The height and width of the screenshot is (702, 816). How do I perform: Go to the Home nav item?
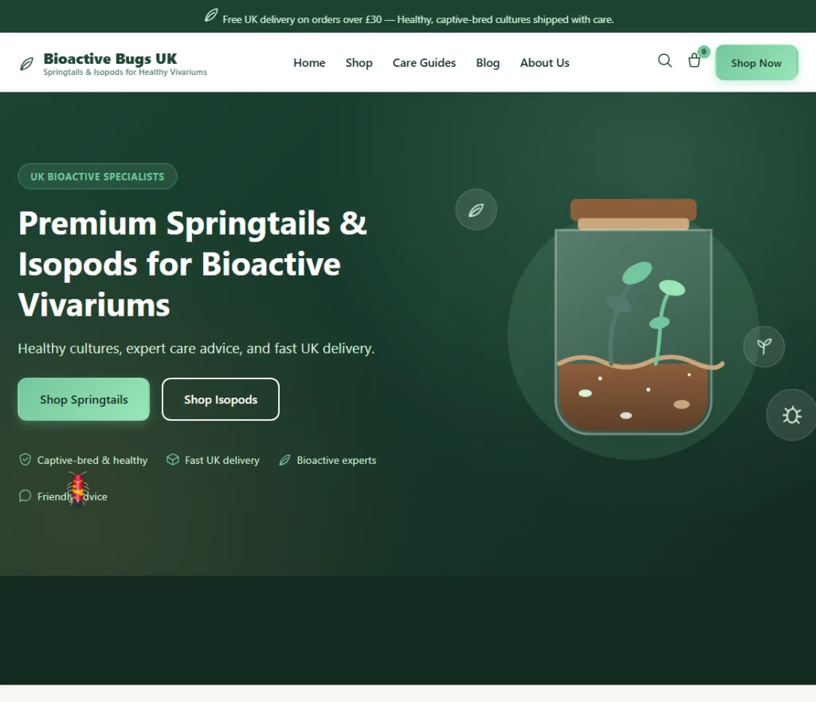point(309,62)
